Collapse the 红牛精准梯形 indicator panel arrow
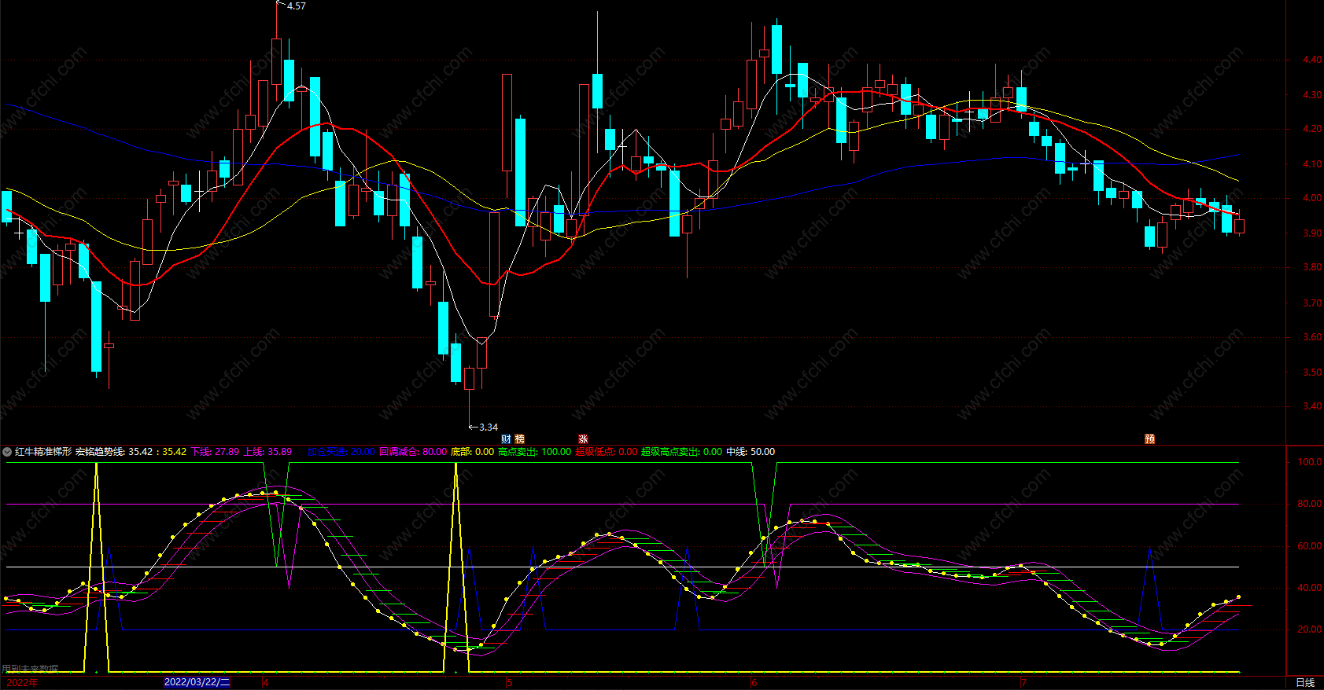The width and height of the screenshot is (1324, 690). tap(7, 452)
